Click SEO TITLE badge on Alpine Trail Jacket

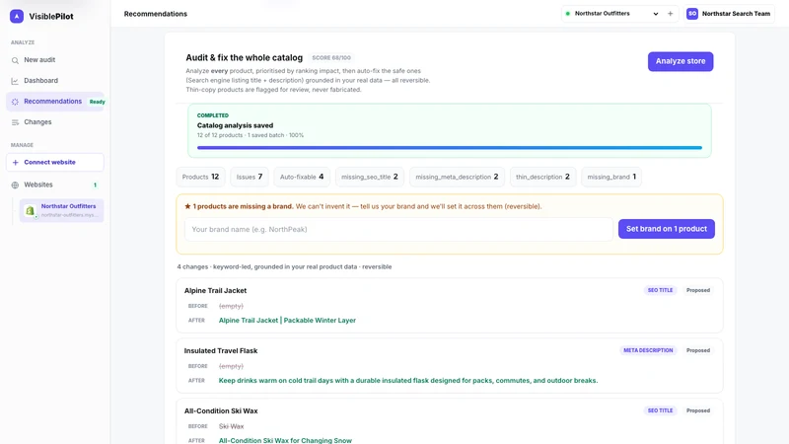coord(660,290)
